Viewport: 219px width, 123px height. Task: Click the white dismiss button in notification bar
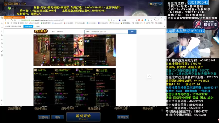click(38, 26)
